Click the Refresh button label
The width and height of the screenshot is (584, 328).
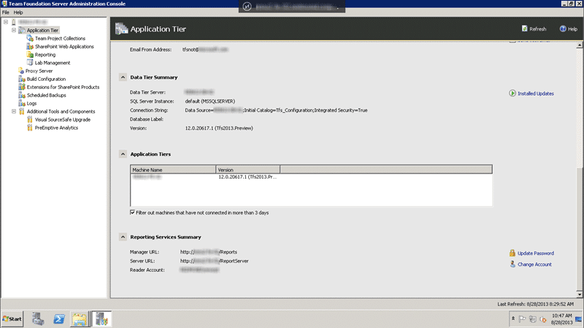[538, 28]
